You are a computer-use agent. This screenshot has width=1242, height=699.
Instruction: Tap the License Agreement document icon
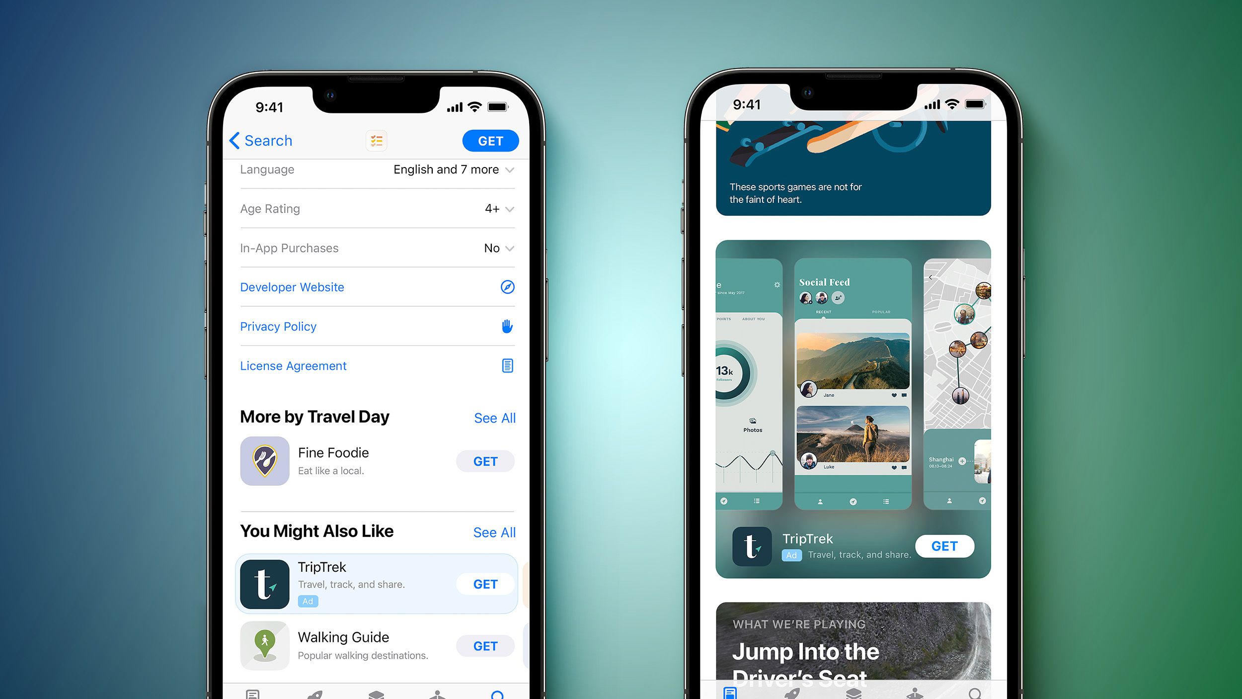pyautogui.click(x=506, y=365)
